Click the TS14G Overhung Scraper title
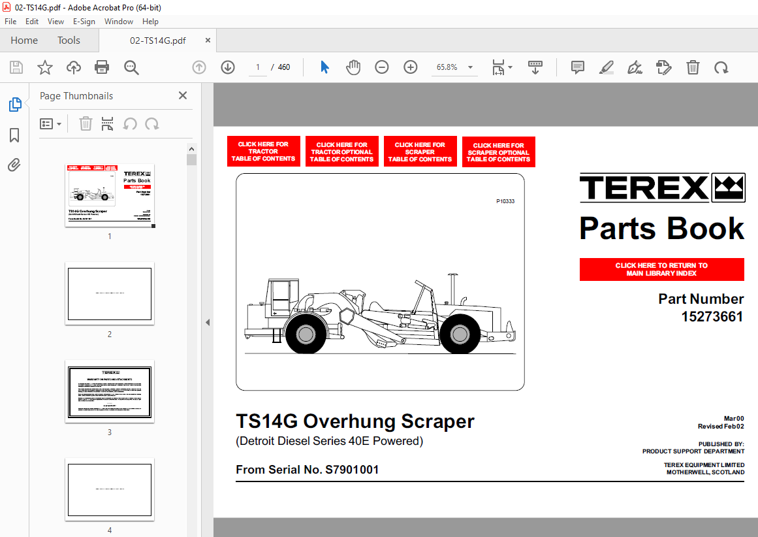 click(x=355, y=421)
